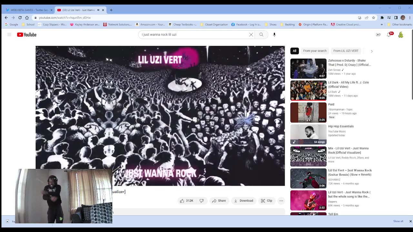Open the Chrome profile avatar
Screen dimensions: 413x232
point(403,18)
